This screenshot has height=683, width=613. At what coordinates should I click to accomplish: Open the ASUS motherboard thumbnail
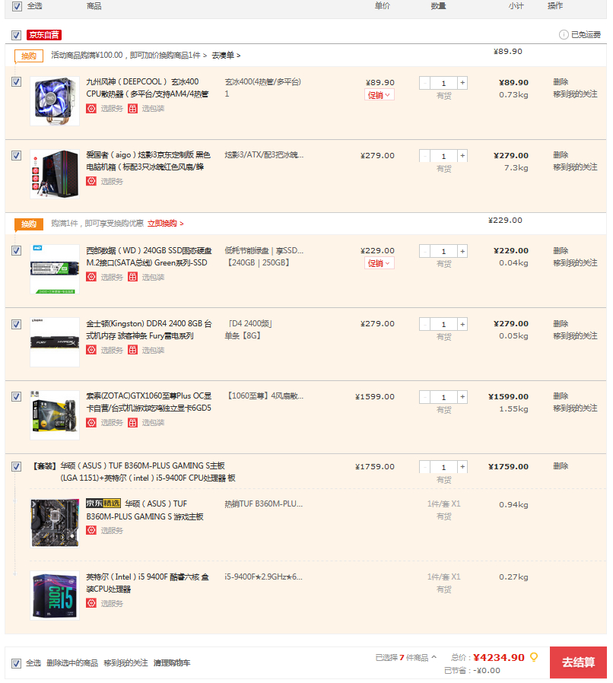pyautogui.click(x=55, y=523)
